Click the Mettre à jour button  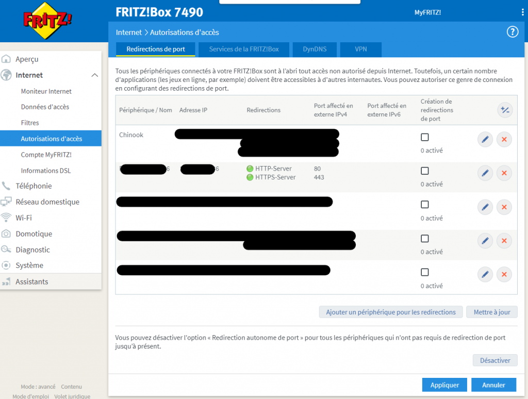pyautogui.click(x=491, y=312)
